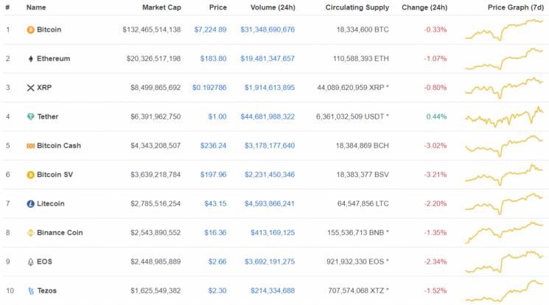Select Bitcoin market cap $132,465,514,138

click(152, 29)
